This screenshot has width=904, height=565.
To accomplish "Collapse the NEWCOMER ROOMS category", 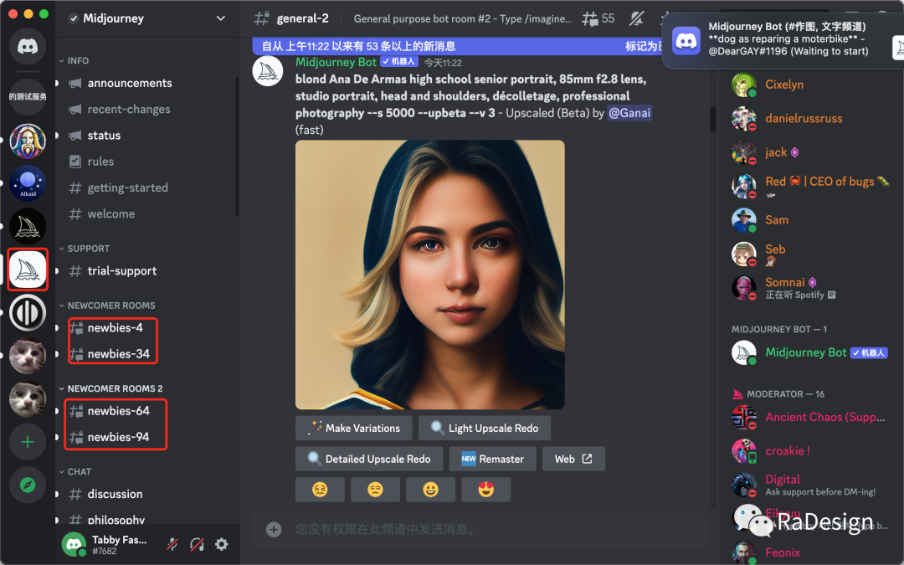I will (x=107, y=306).
